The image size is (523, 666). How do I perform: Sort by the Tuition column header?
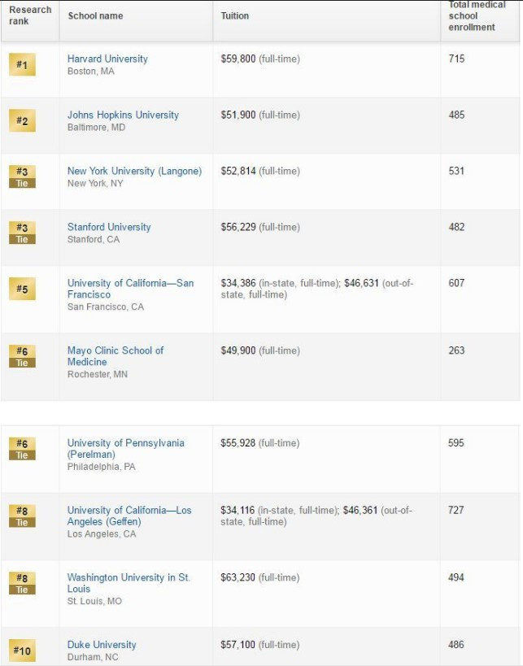click(x=234, y=15)
